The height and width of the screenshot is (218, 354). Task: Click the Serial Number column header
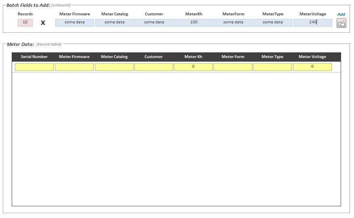point(34,57)
